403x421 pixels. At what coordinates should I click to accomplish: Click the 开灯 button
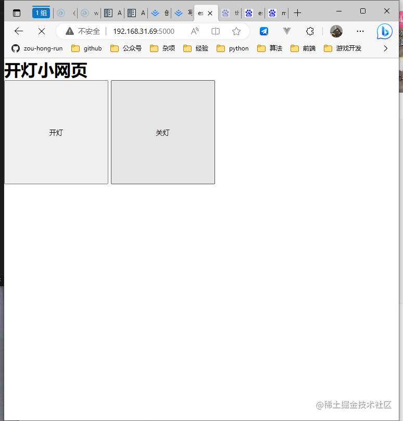(x=56, y=132)
